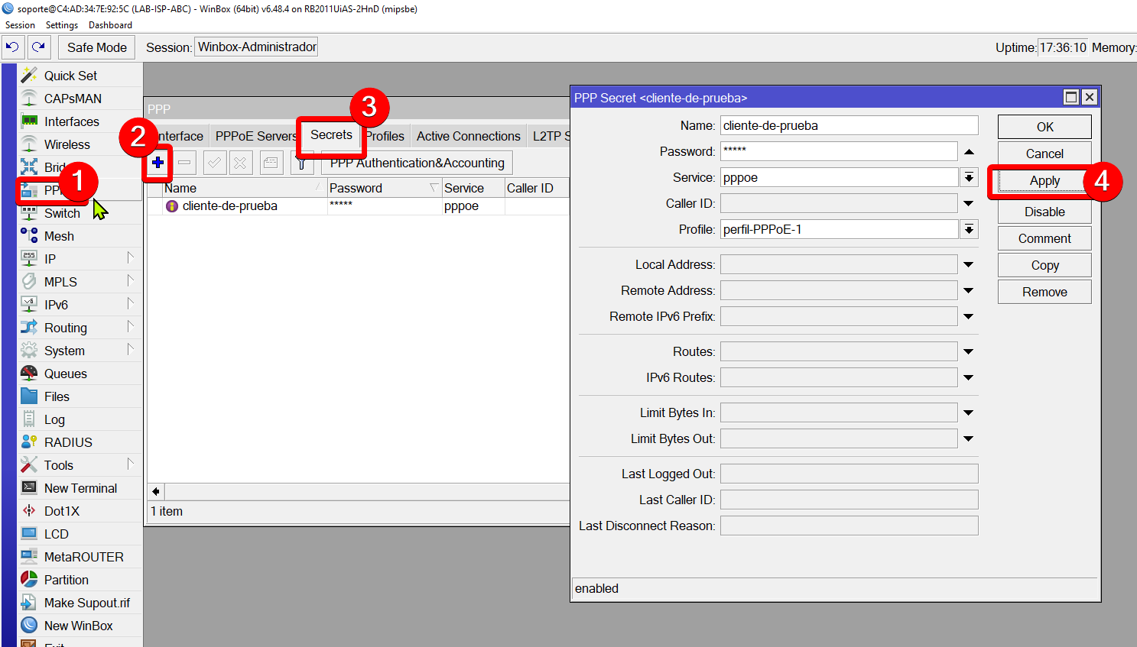The width and height of the screenshot is (1137, 647).
Task: Open RADIUS in the left menu
Action: click(x=68, y=442)
